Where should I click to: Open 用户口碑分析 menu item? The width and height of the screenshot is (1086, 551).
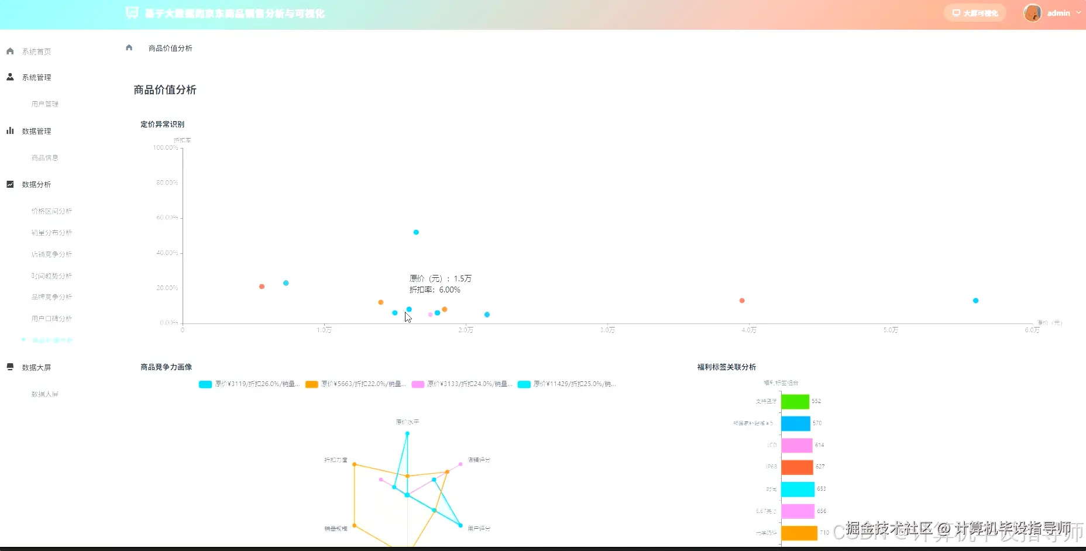tap(51, 319)
